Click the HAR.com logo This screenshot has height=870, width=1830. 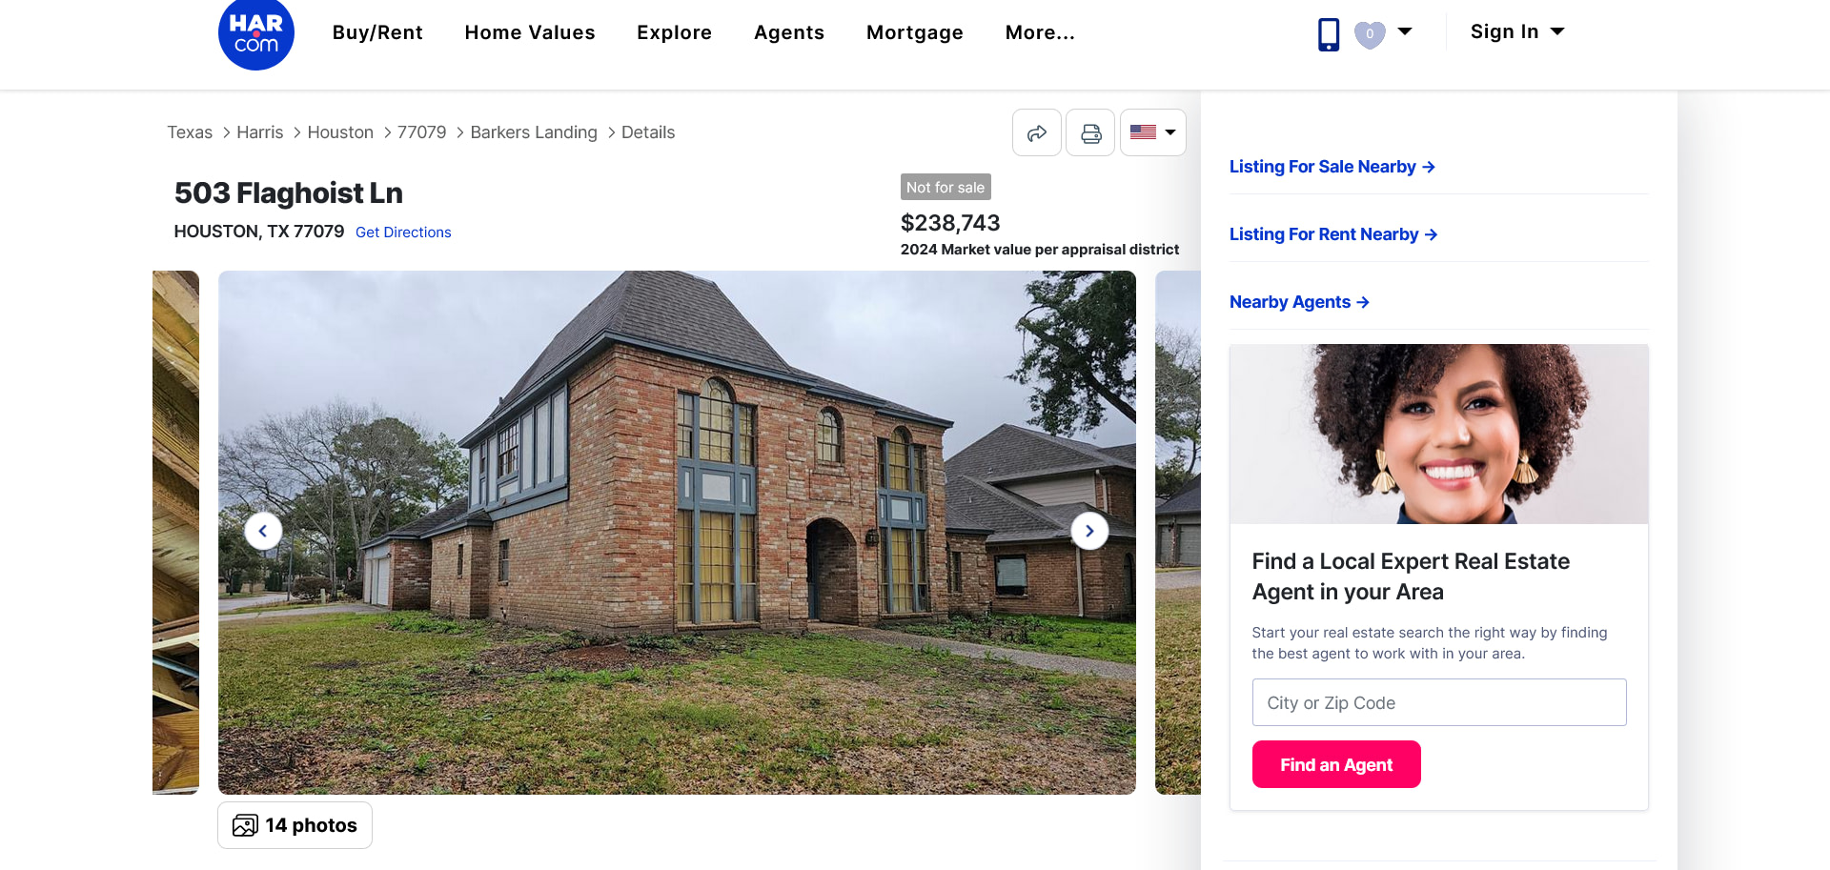pyautogui.click(x=255, y=33)
